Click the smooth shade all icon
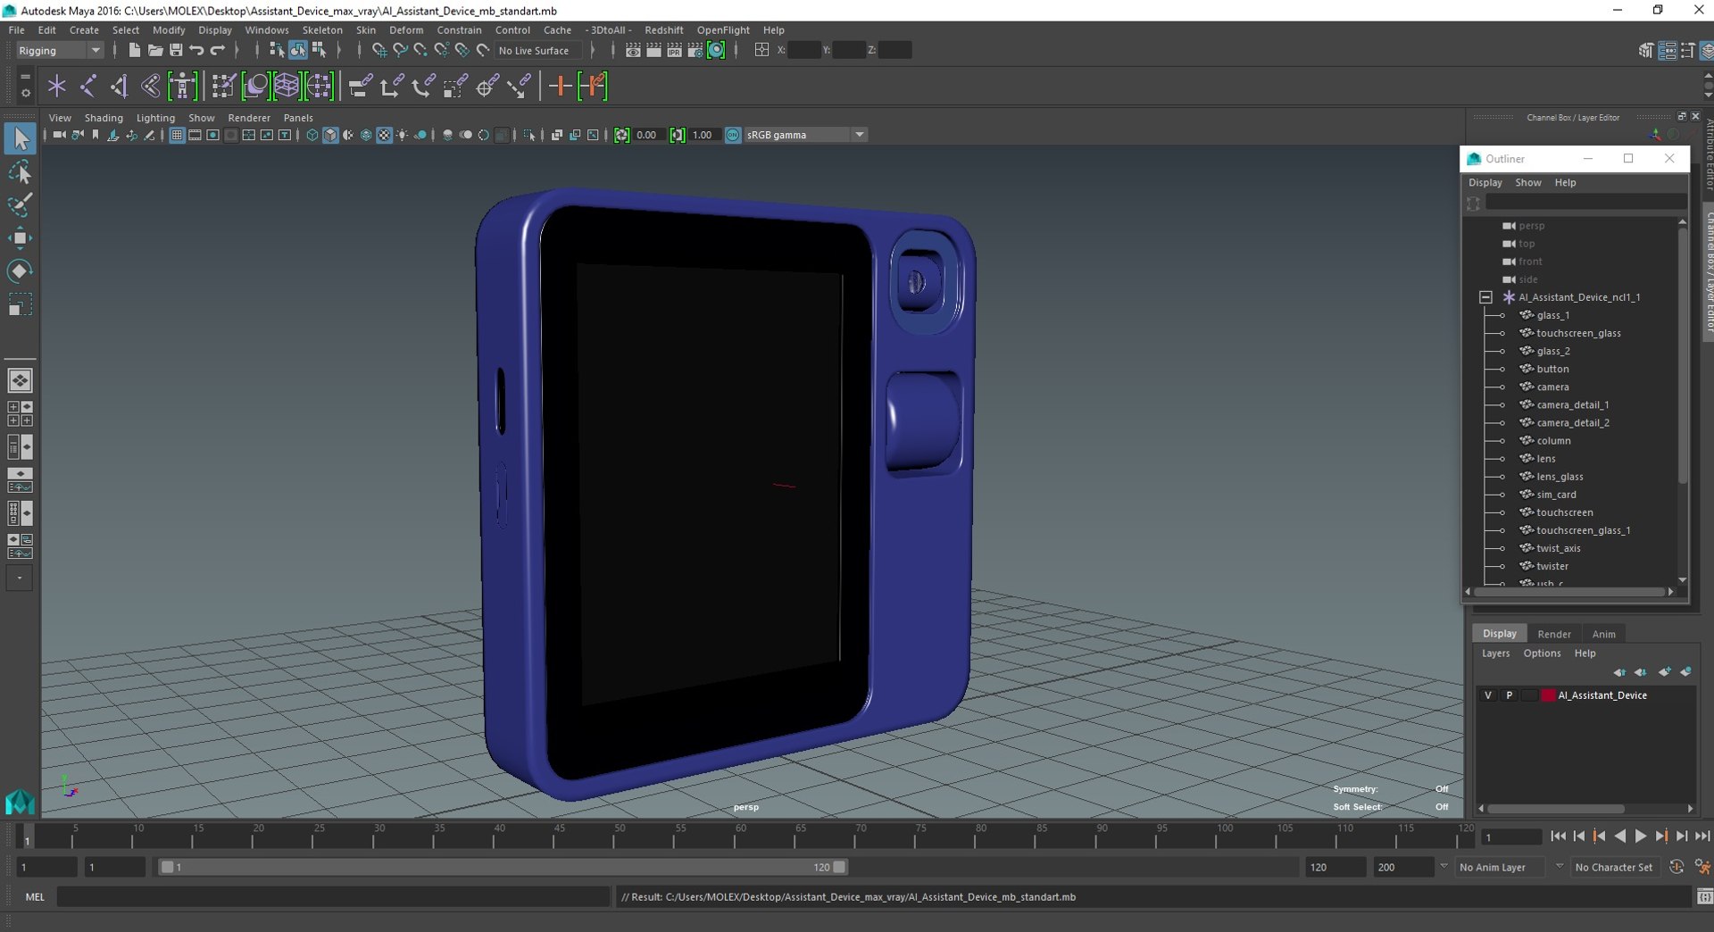 tap(330, 135)
